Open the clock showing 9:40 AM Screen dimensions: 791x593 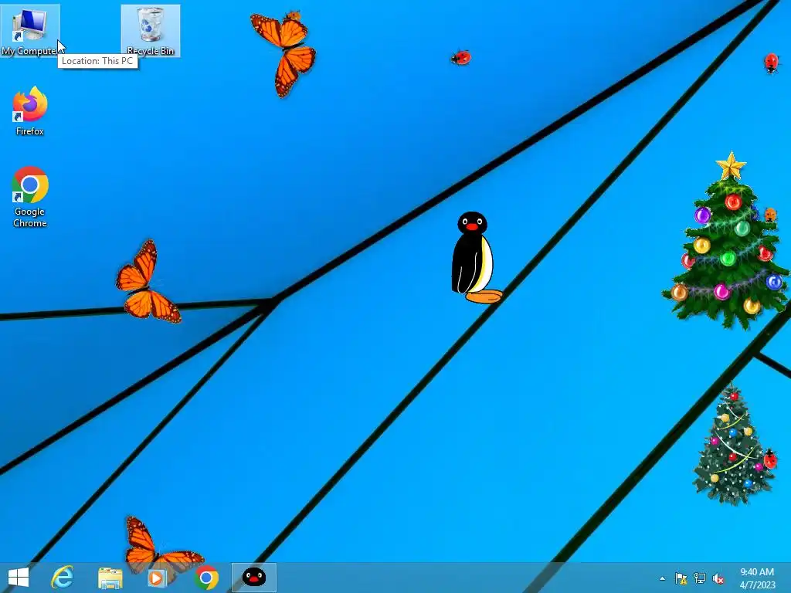tap(757, 578)
